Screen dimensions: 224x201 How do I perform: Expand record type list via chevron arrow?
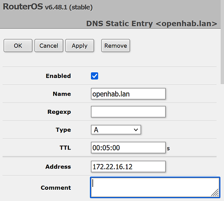tap(136, 130)
